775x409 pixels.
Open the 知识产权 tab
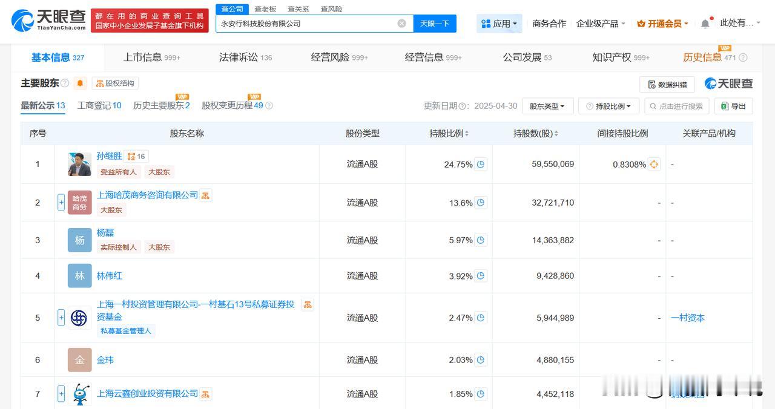621,57
